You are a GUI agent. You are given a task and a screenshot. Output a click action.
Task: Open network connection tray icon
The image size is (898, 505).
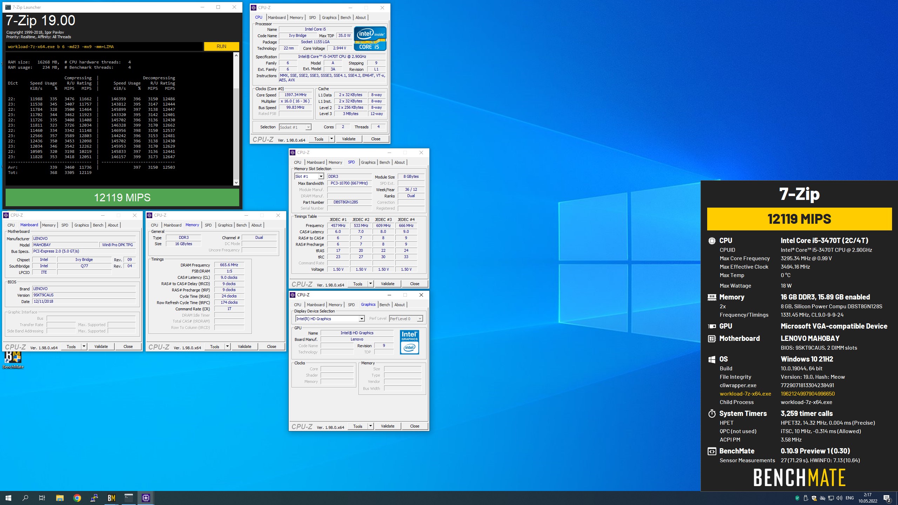click(x=831, y=498)
